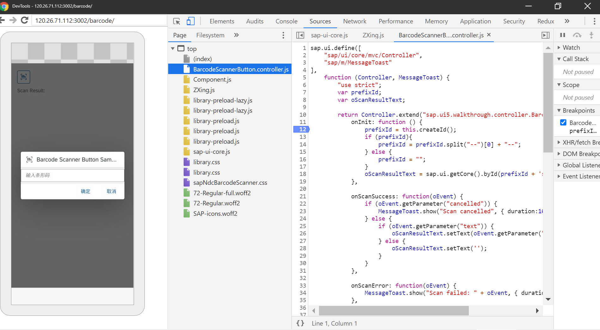Viewport: 600px width, 330px height.
Task: Open (index) file in tree
Action: pyautogui.click(x=202, y=59)
